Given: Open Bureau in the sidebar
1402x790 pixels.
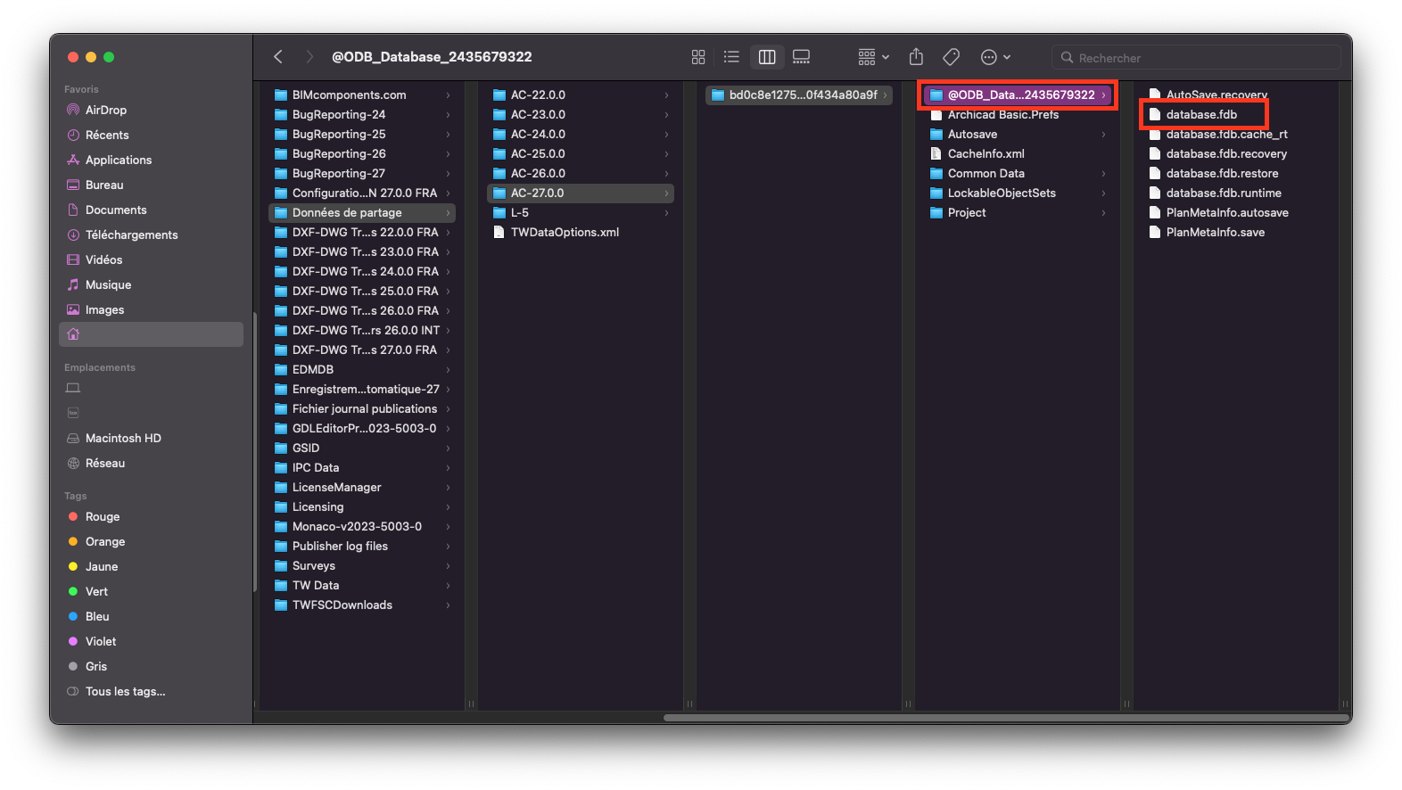Looking at the screenshot, I should point(151,185).
